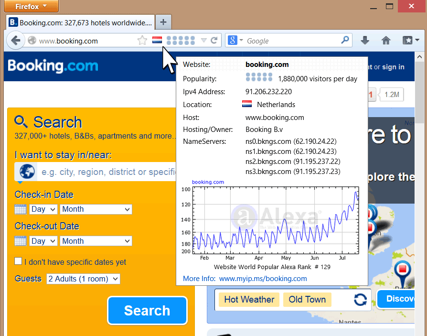Open a new tab with plus button
The height and width of the screenshot is (336, 427).
[x=163, y=22]
